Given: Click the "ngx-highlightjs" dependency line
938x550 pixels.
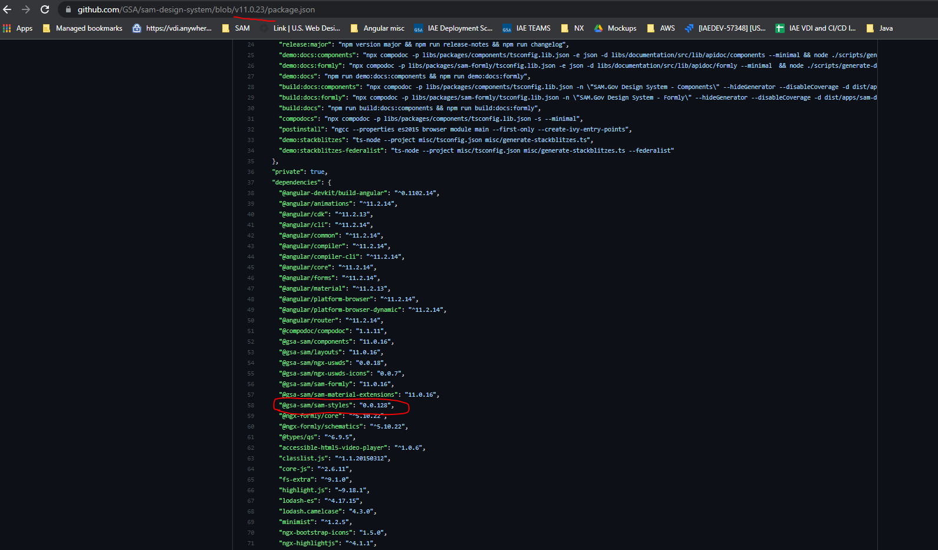Looking at the screenshot, I should 328,544.
